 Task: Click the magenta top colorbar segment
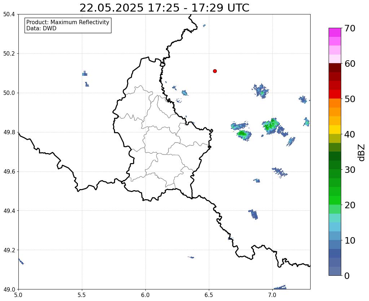pyautogui.click(x=335, y=32)
